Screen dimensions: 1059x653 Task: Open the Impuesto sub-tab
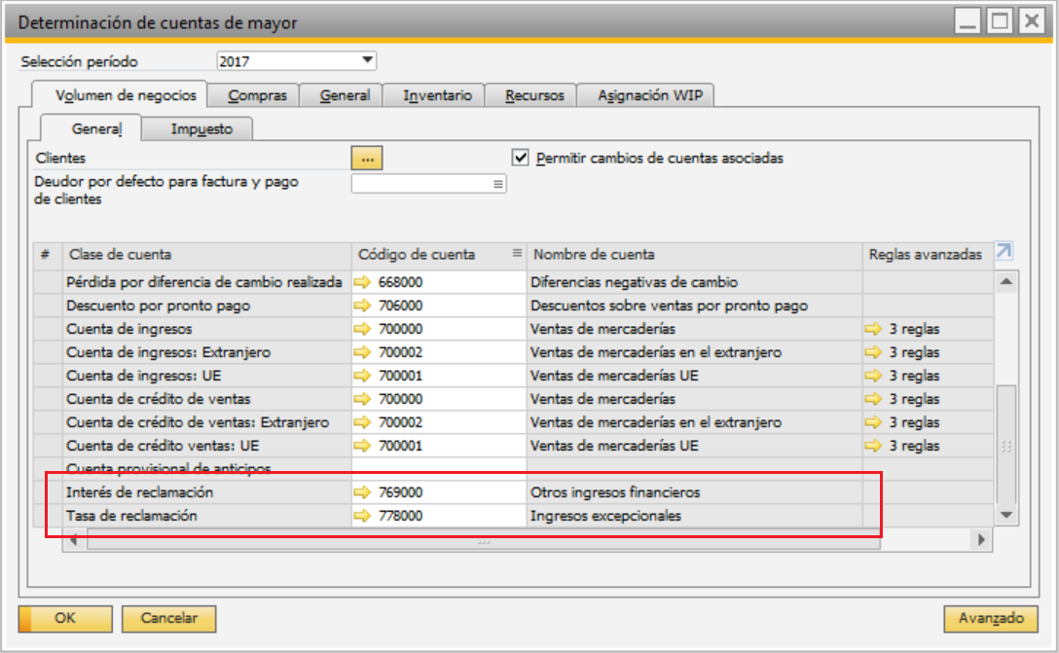(x=201, y=128)
